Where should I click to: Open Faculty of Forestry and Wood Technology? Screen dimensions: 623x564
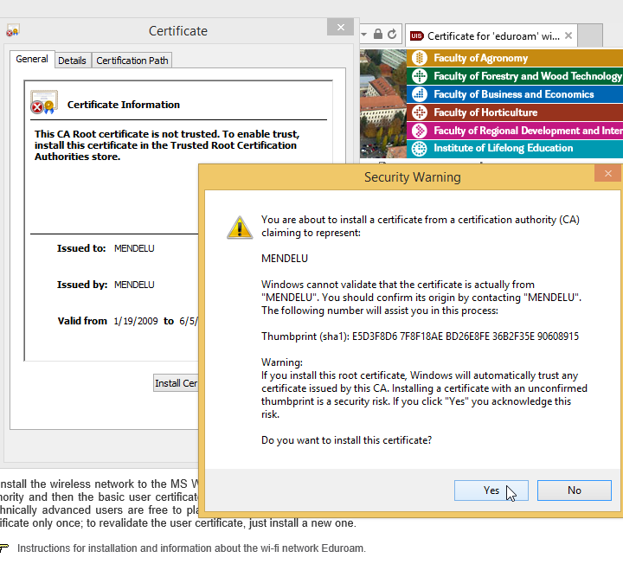click(527, 76)
